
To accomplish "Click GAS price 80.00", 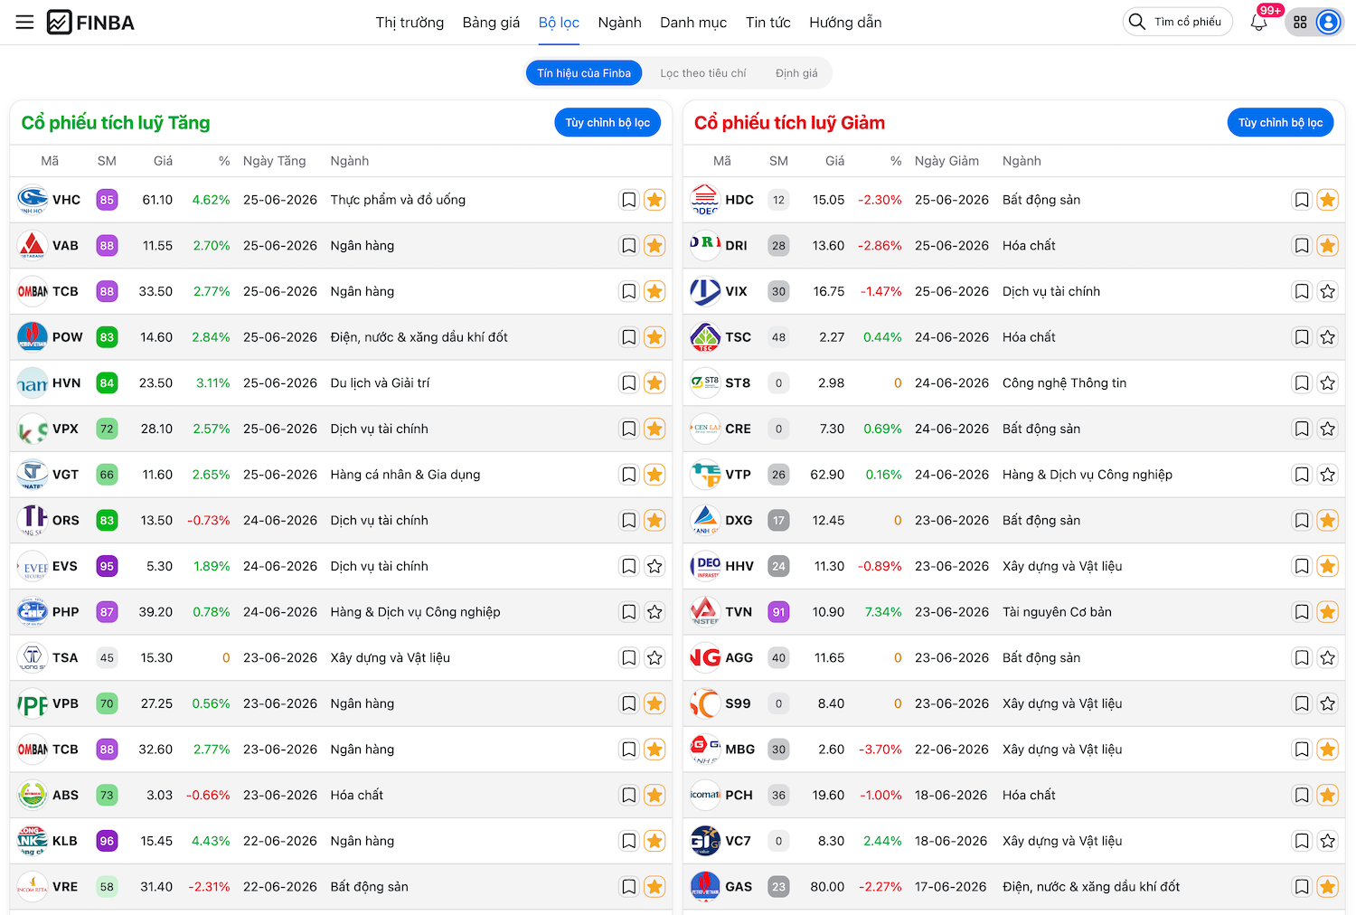I will pos(827,887).
